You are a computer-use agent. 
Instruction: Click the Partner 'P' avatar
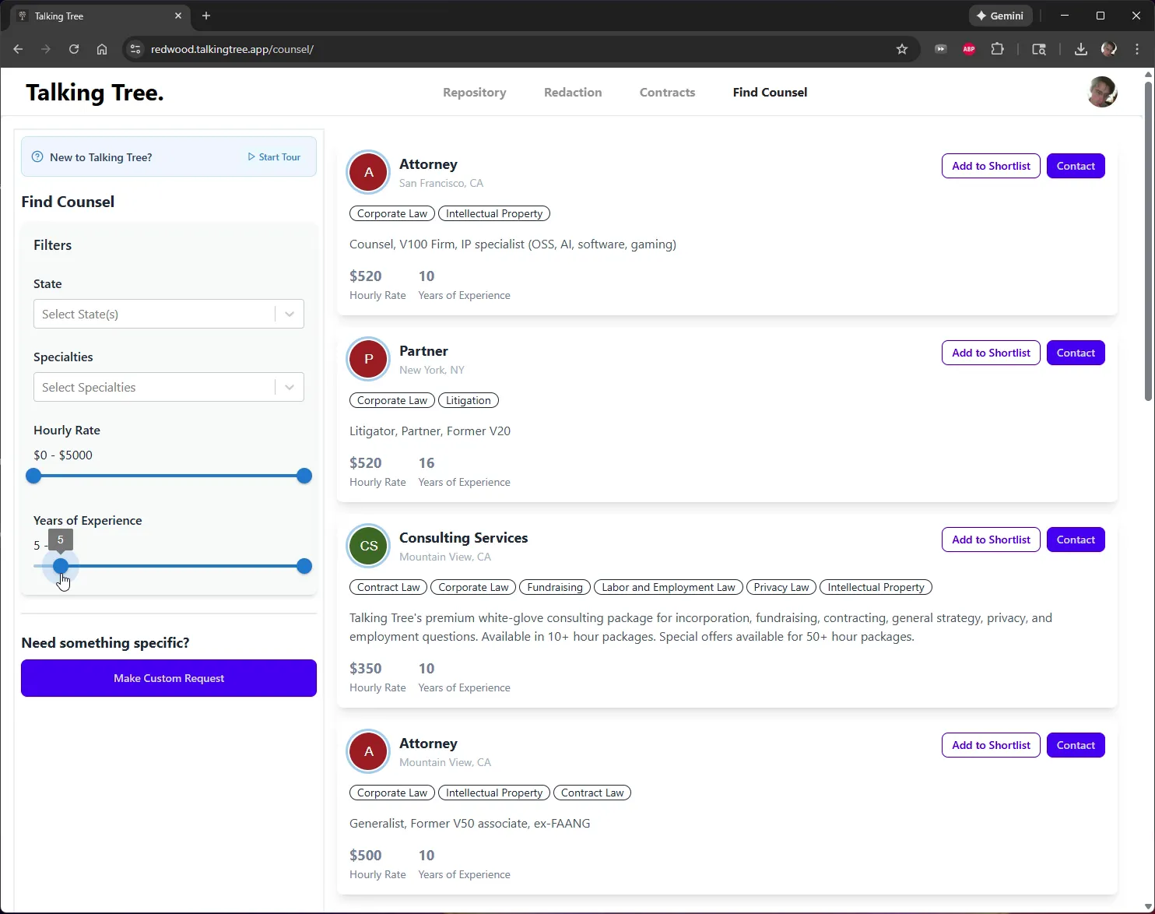(x=368, y=359)
